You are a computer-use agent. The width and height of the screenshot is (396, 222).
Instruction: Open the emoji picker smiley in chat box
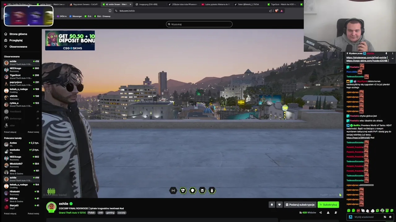click(390, 217)
